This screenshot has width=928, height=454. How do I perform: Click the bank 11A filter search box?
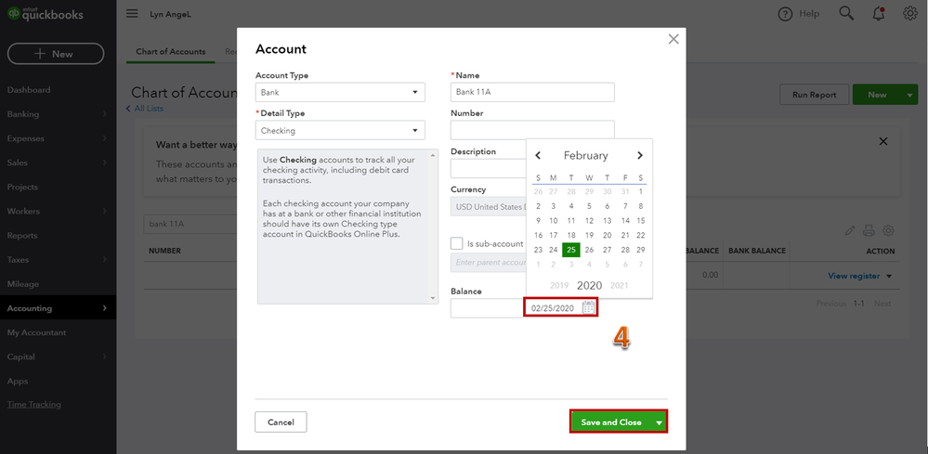(x=190, y=225)
